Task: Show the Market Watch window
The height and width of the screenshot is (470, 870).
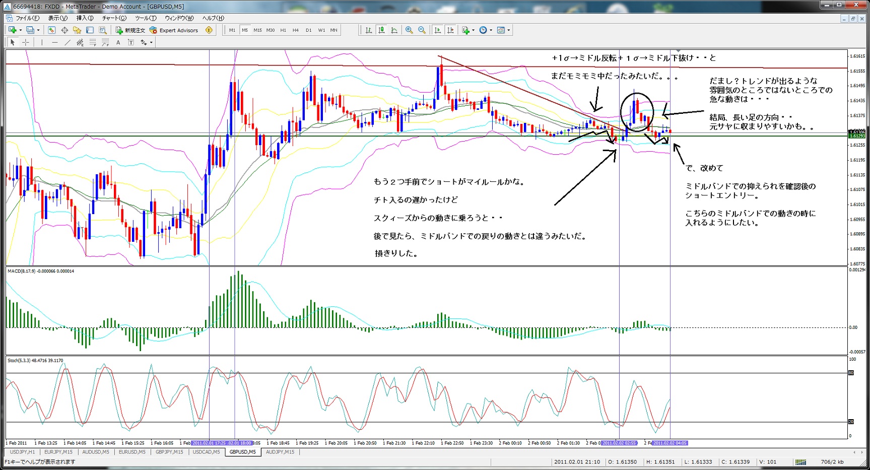Action: click(x=51, y=30)
